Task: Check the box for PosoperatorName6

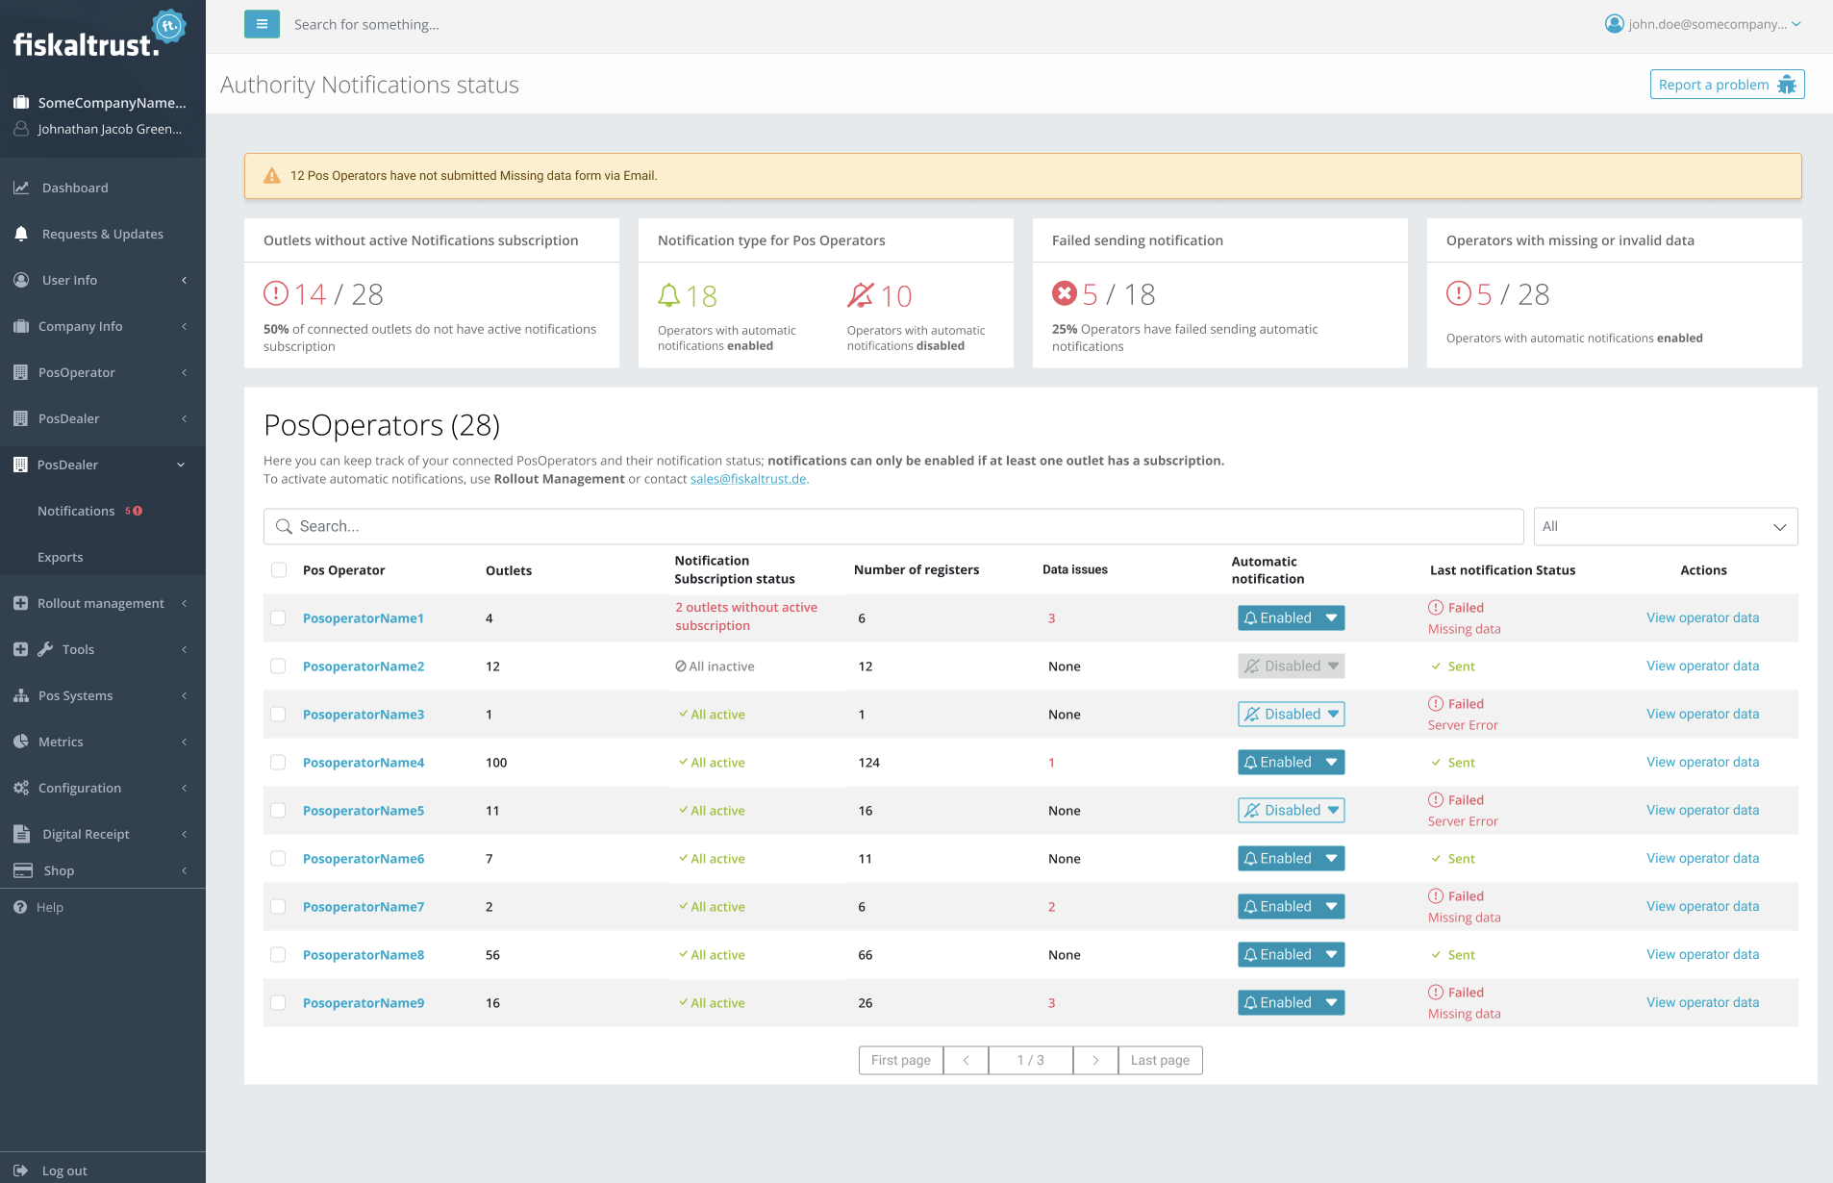Action: [278, 858]
